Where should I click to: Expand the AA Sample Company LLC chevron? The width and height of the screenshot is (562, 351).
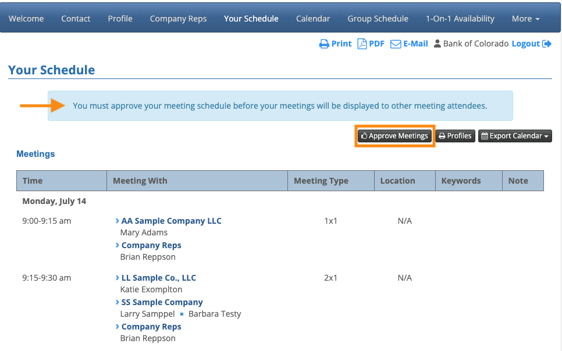pyautogui.click(x=118, y=221)
